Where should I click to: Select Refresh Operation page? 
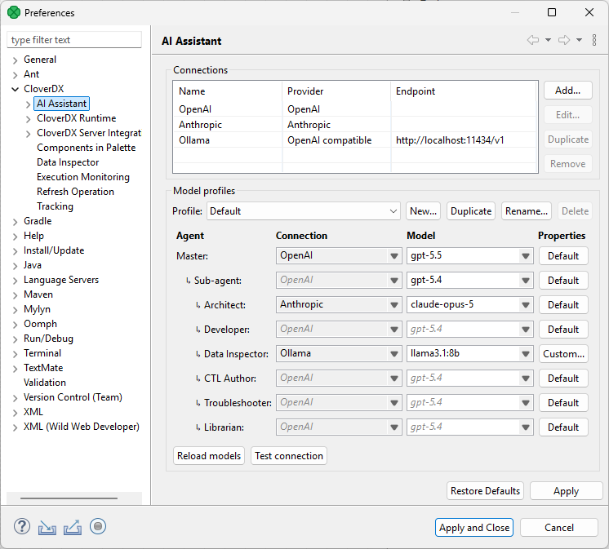point(75,192)
